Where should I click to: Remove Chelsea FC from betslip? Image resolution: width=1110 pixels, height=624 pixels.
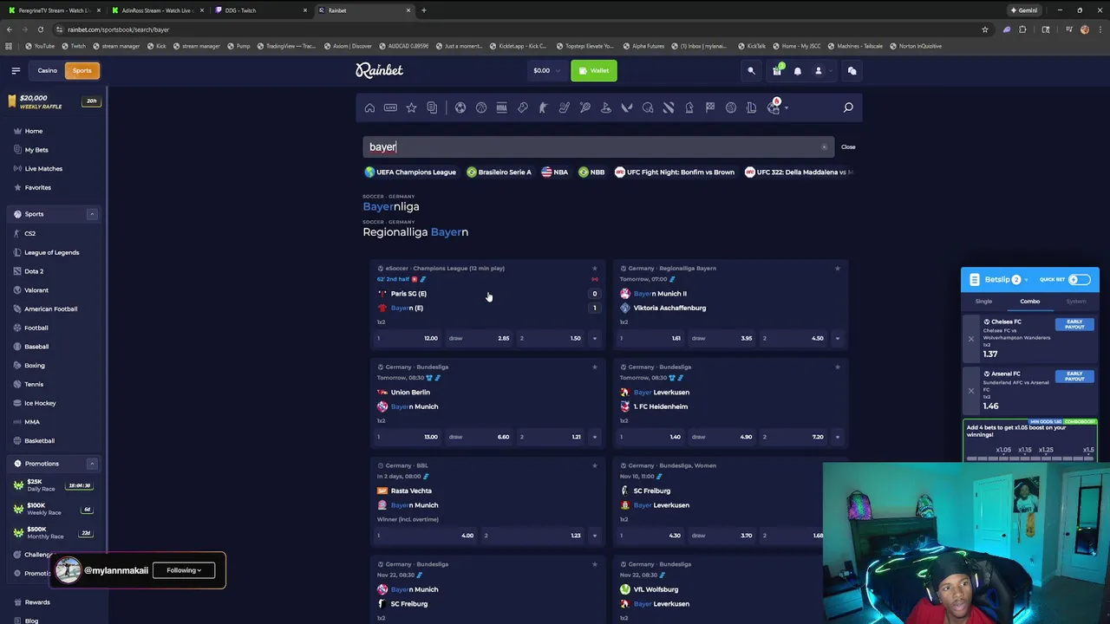click(x=971, y=338)
